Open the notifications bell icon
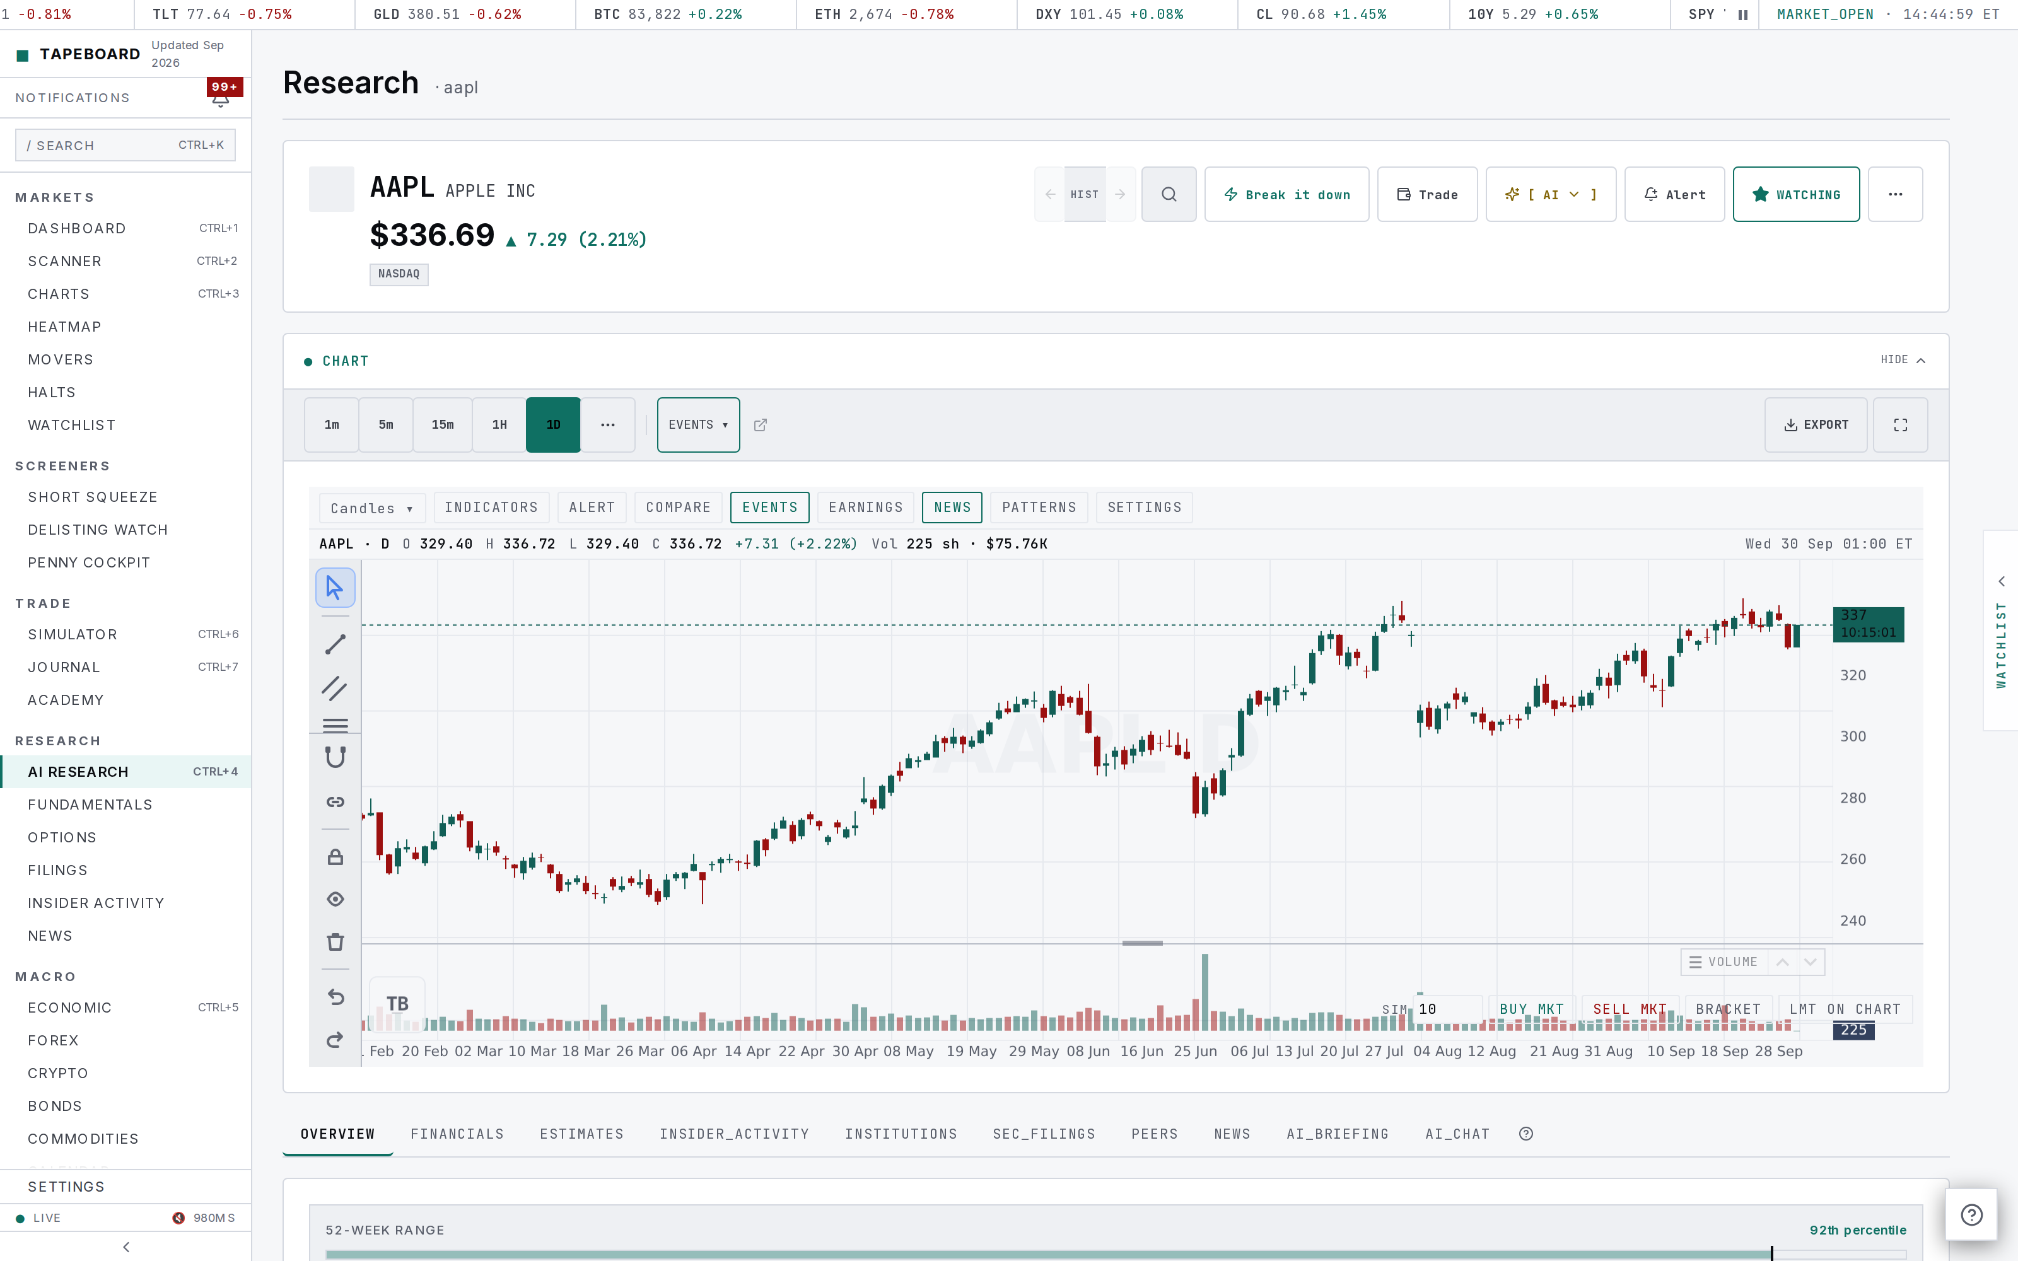This screenshot has width=2018, height=1261. pyautogui.click(x=220, y=98)
